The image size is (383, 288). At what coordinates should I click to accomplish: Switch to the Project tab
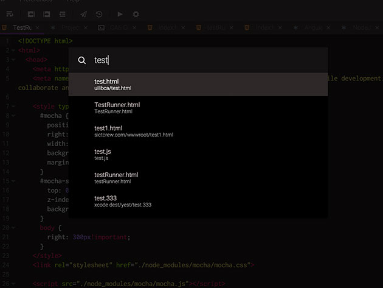coord(71,27)
